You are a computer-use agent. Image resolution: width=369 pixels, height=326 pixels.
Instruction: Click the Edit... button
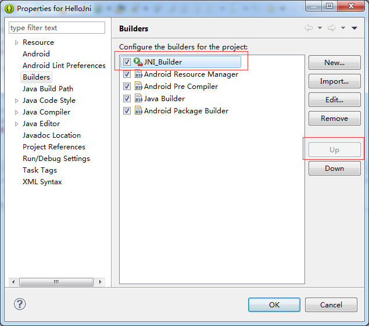(x=334, y=100)
